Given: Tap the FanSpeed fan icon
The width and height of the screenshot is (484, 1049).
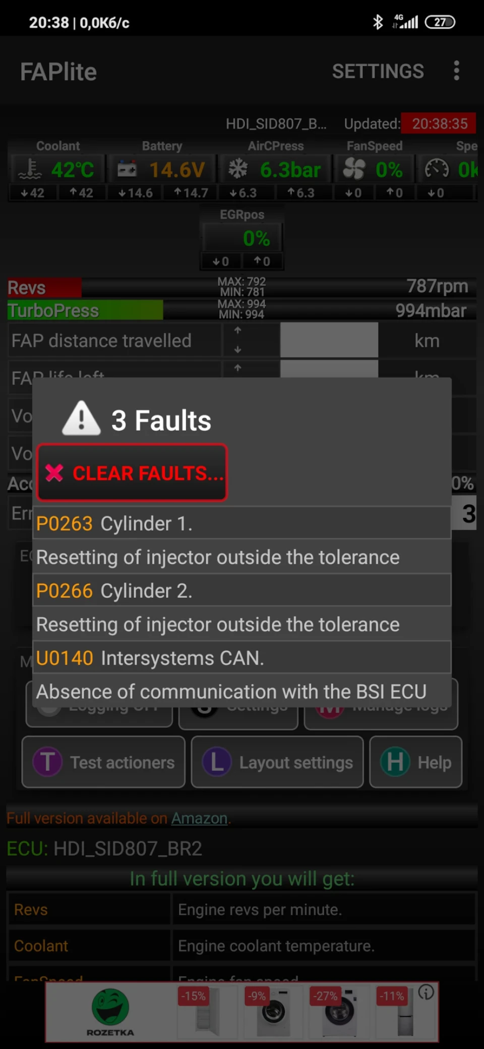Looking at the screenshot, I should [354, 169].
